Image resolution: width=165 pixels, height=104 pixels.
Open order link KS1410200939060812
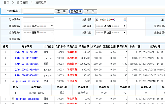(27, 75)
